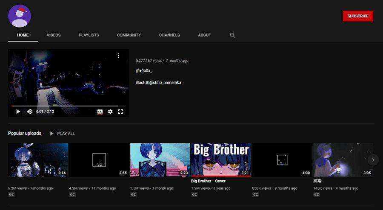The height and width of the screenshot is (210, 383).
Task: Click CC badge under 745K views video
Action: (317, 195)
